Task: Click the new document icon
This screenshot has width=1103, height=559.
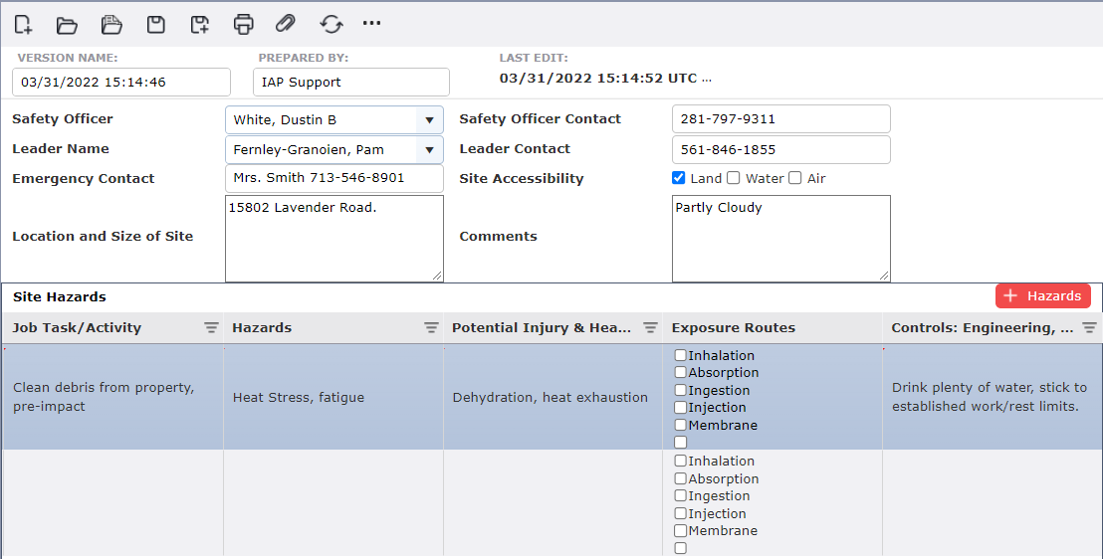Action: 23,25
